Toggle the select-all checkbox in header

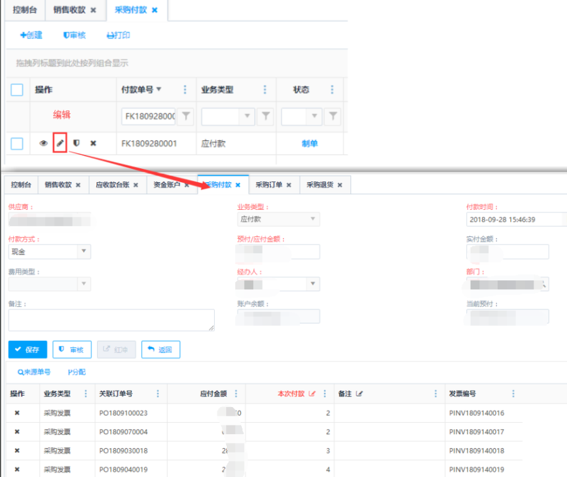[x=17, y=90]
